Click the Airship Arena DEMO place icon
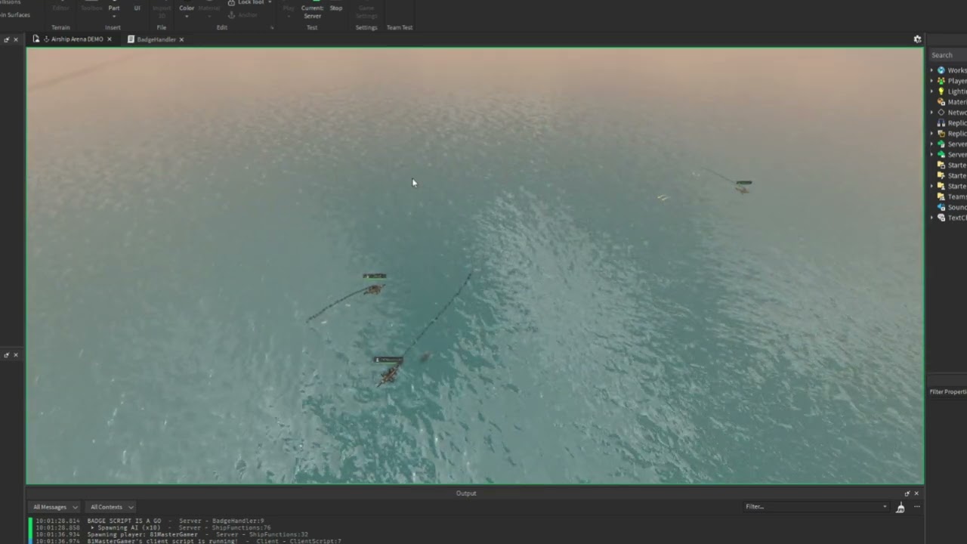This screenshot has width=967, height=544. (36, 39)
